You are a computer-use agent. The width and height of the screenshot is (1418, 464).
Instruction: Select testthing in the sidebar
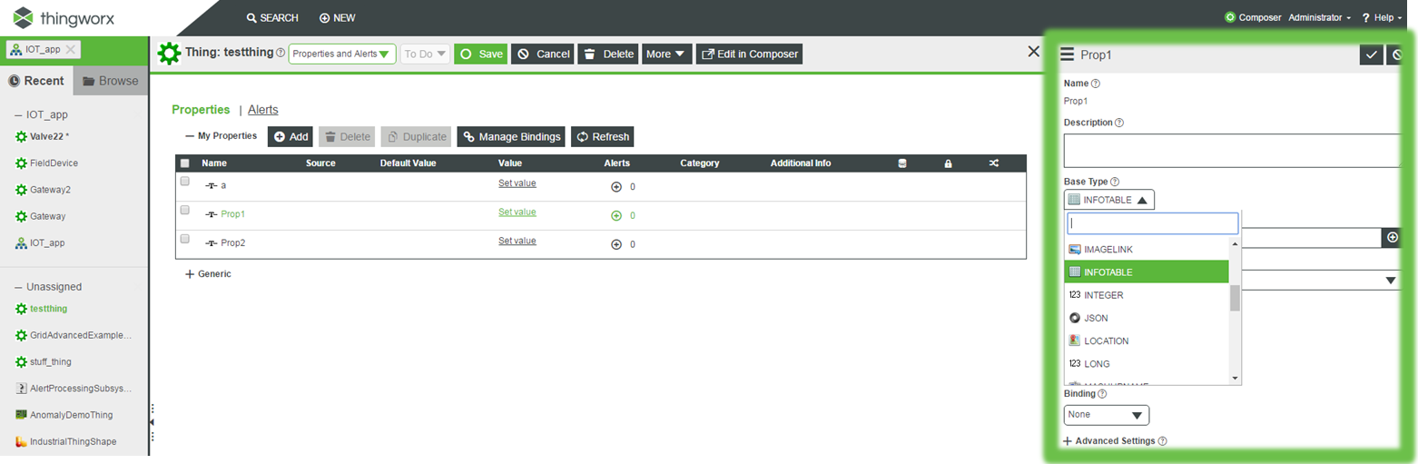42,309
